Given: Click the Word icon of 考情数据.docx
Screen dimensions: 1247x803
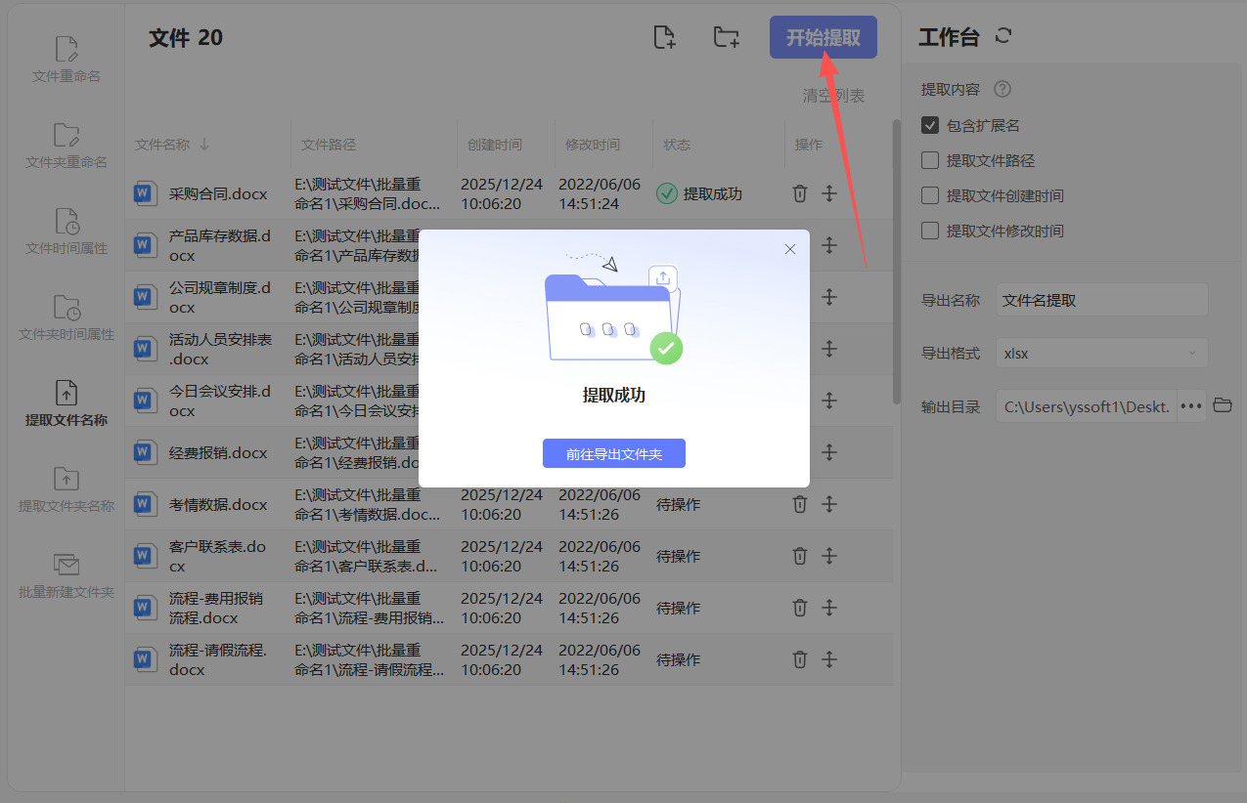Looking at the screenshot, I should (x=145, y=505).
